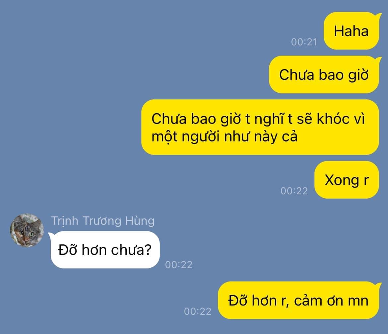Tap "Đỡ hơn r, cảm ơn mn" bubble
Viewport: 388px width, 334px height.
pyautogui.click(x=298, y=301)
